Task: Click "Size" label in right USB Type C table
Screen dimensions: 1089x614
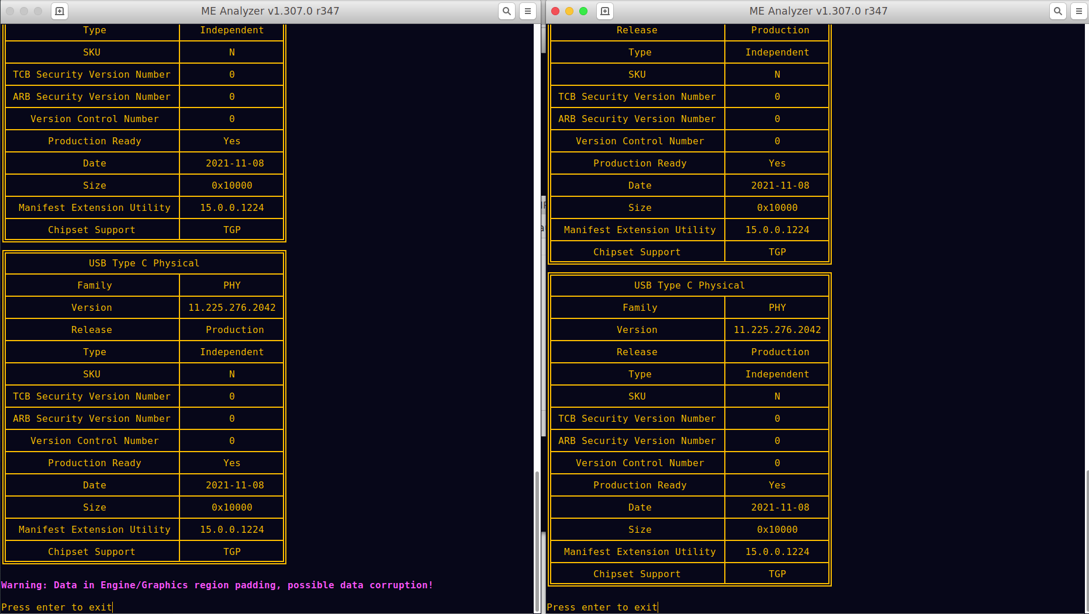Action: coord(640,529)
